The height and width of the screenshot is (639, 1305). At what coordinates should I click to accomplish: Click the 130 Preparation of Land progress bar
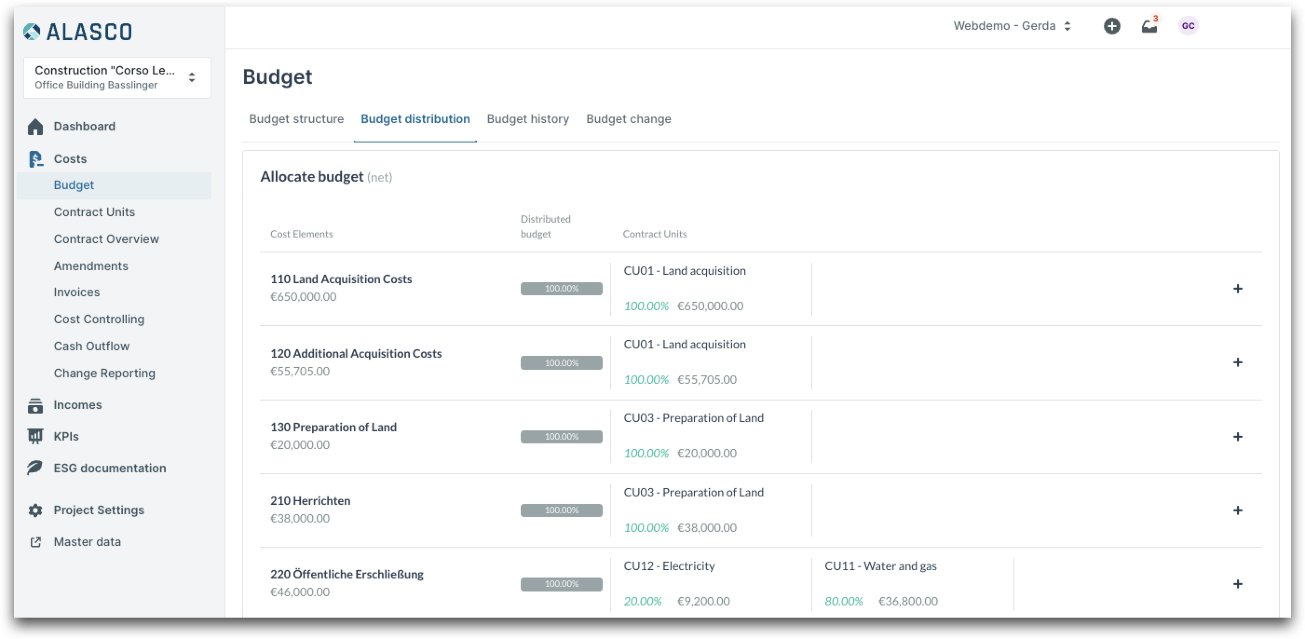pos(561,437)
